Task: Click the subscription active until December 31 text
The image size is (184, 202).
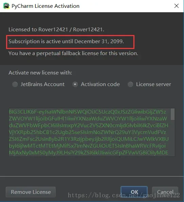Action: 66,41
